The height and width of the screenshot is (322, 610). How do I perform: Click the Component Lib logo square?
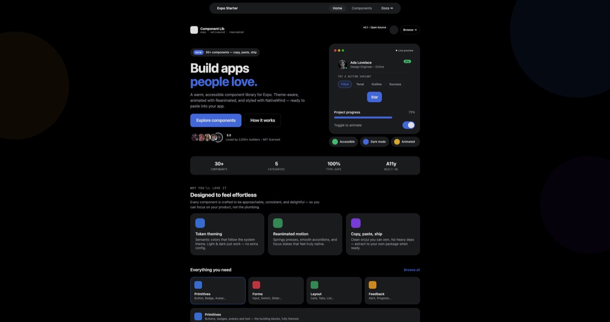[x=194, y=30]
